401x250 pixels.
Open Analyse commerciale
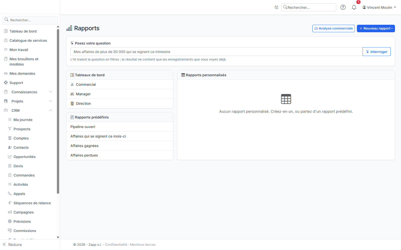(333, 28)
